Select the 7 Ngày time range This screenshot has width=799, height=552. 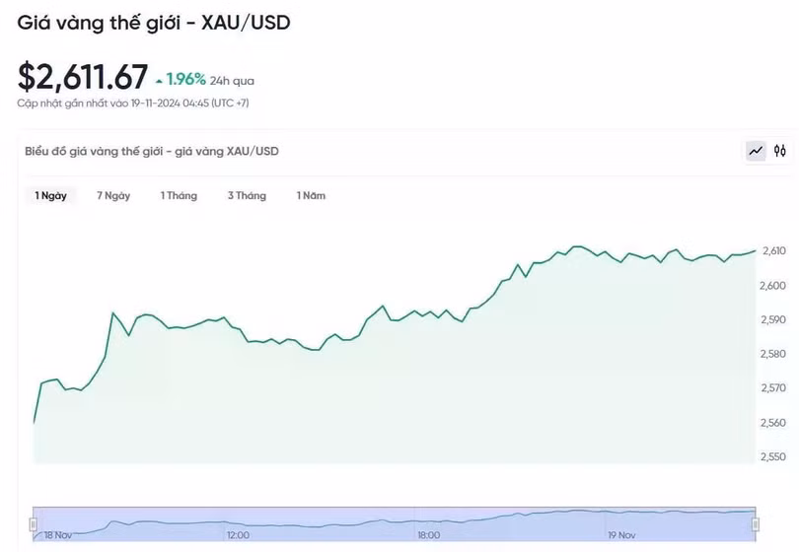click(x=113, y=195)
